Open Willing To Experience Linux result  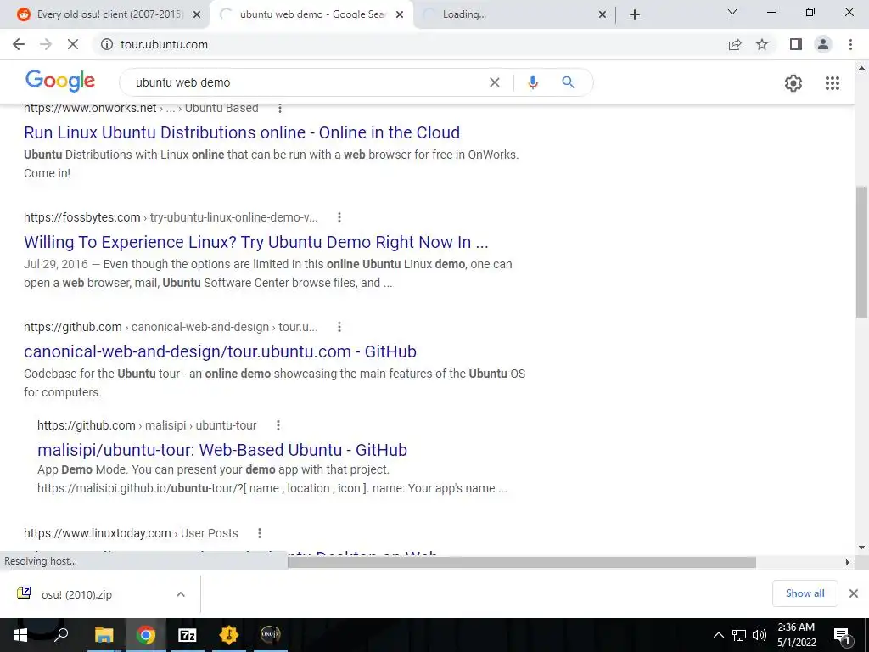point(256,242)
